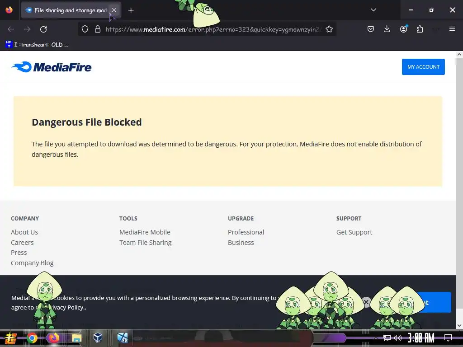Go back to previous page
The height and width of the screenshot is (347, 463).
click(x=11, y=29)
